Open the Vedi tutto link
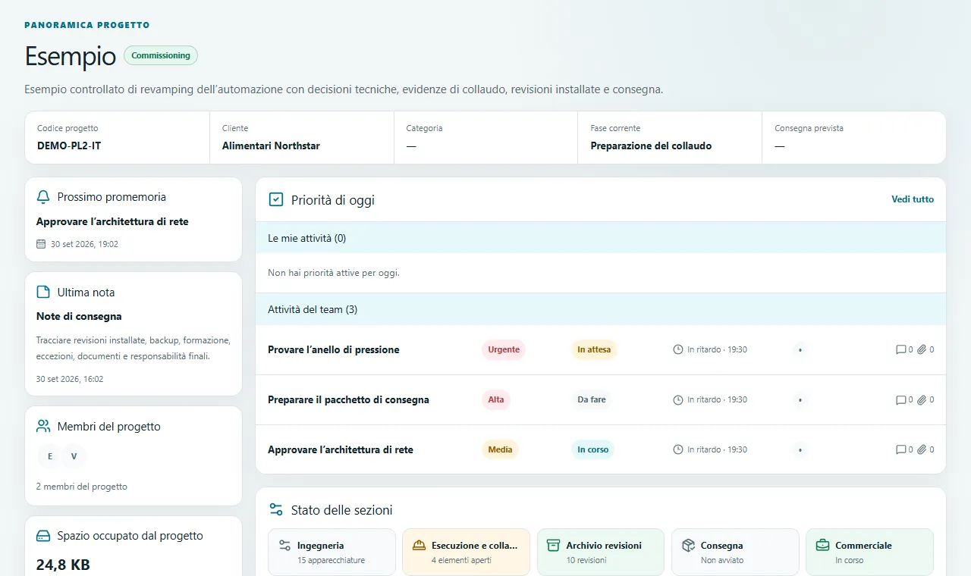This screenshot has height=576, width=971. pyautogui.click(x=913, y=199)
